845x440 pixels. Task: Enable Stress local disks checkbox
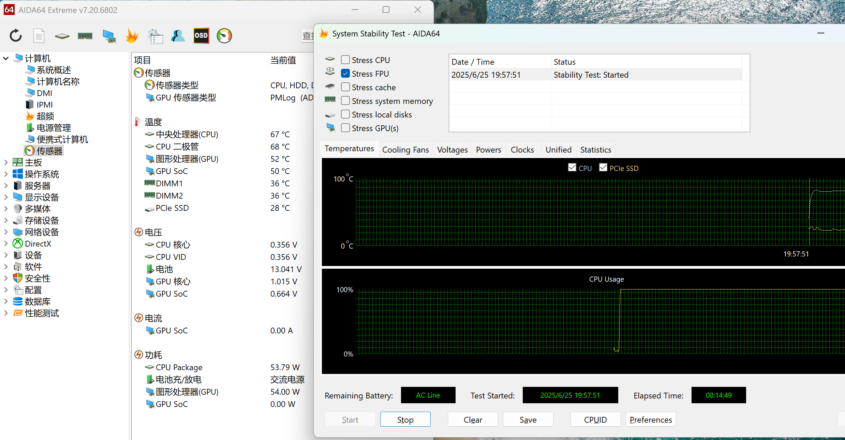pos(345,114)
